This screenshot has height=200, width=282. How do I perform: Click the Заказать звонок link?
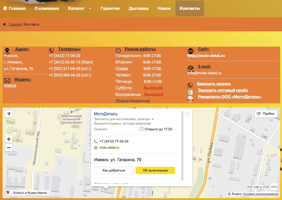(214, 84)
